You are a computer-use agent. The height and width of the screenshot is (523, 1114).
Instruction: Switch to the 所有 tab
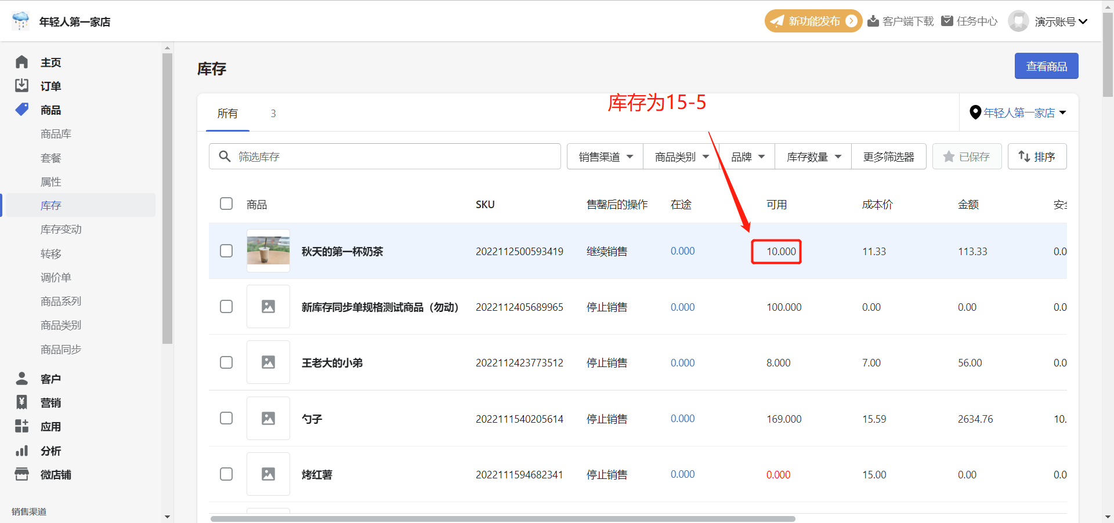[227, 114]
